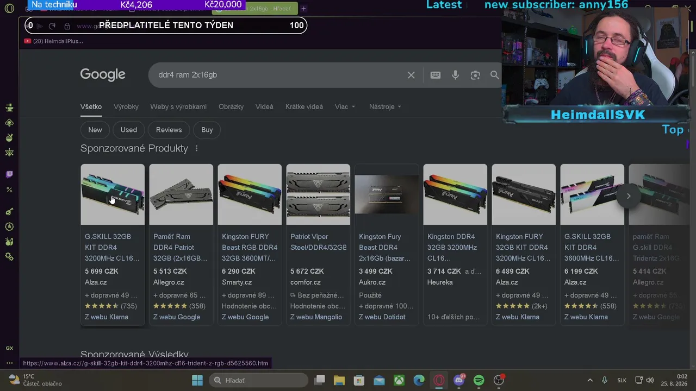Screen dimensions: 696x391
Task: Open Kingston Fury Aukro.cz listing image
Action: point(387,194)
